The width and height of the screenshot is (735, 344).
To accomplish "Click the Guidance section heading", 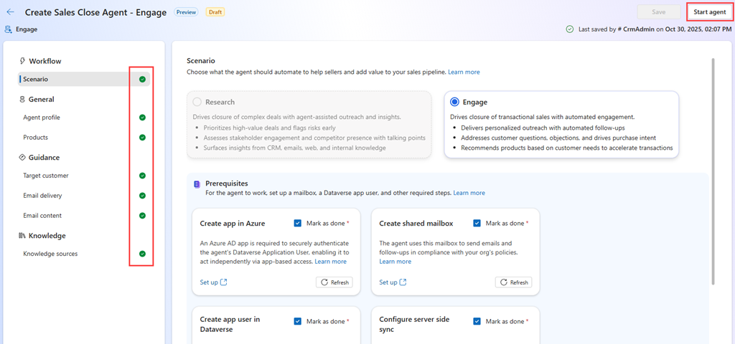I will tap(44, 157).
